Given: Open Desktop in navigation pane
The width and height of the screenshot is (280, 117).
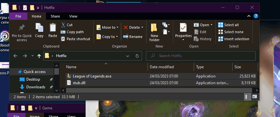Looking at the screenshot, I should pyautogui.click(x=33, y=79).
